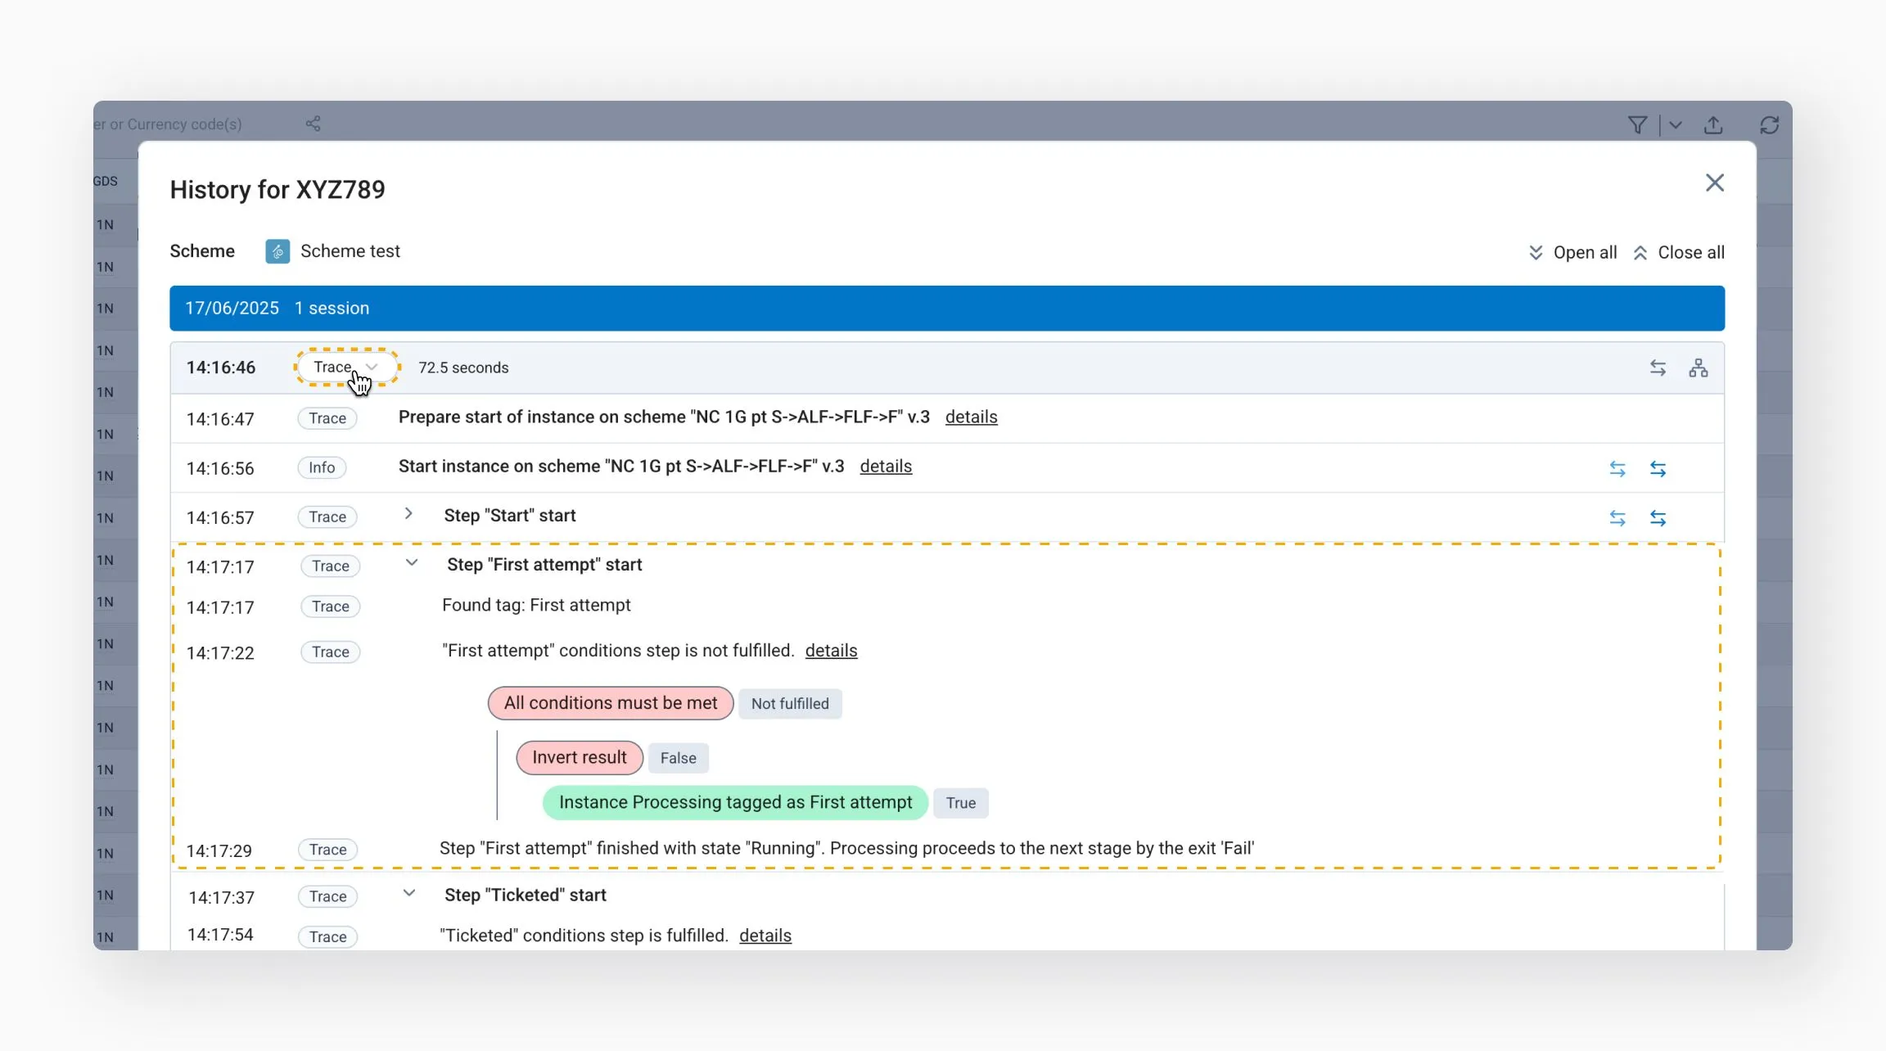Close the History for XYZ789 dialog

click(x=1714, y=183)
